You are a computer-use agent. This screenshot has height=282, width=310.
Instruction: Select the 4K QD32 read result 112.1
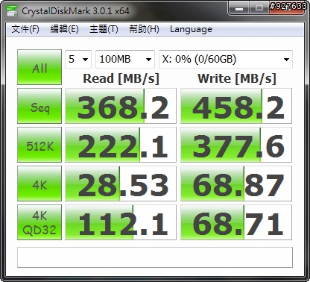121,222
